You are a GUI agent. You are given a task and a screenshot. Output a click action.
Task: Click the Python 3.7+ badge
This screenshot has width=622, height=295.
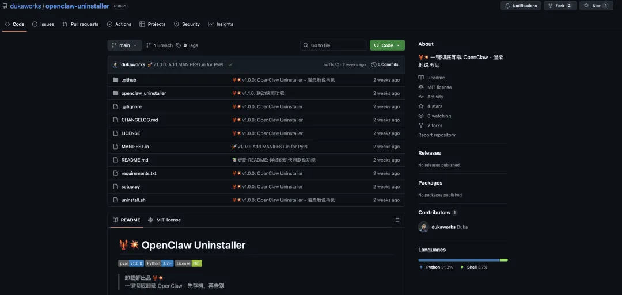[160, 263]
